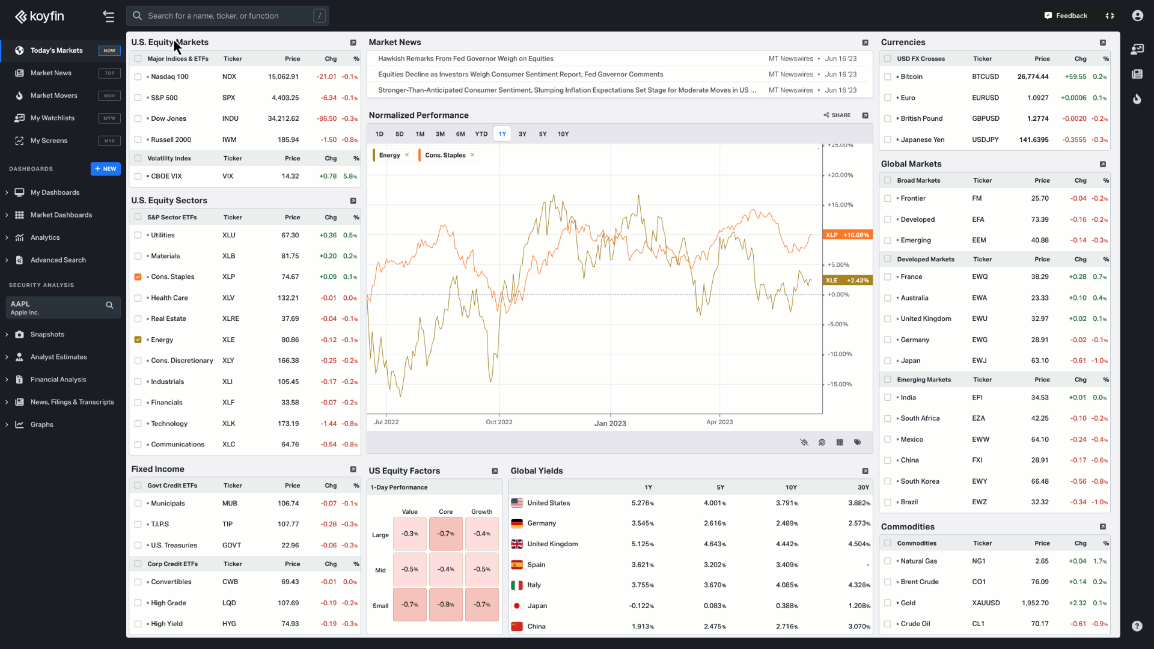This screenshot has width=1154, height=649.
Task: Expand the Normalized Performance chart widget
Action: click(865, 115)
